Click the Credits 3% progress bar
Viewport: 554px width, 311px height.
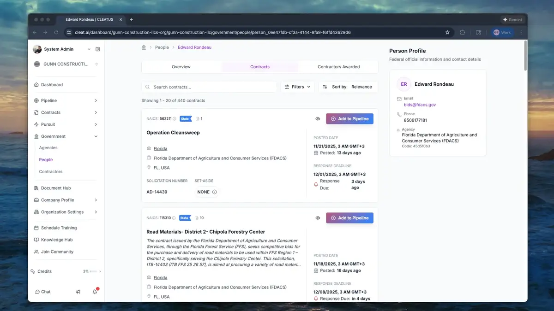93,271
